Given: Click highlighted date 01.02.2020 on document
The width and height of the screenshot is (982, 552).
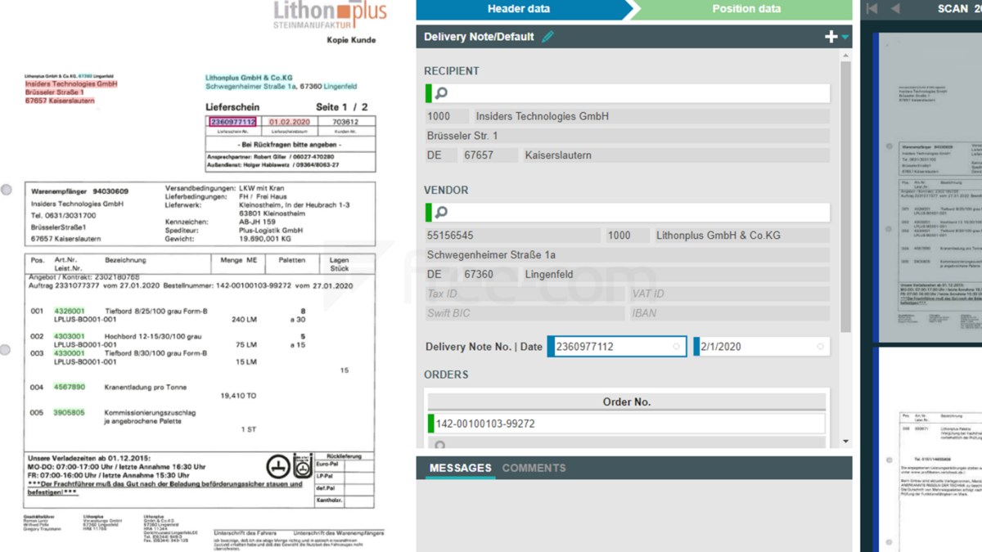Looking at the screenshot, I should (x=290, y=122).
